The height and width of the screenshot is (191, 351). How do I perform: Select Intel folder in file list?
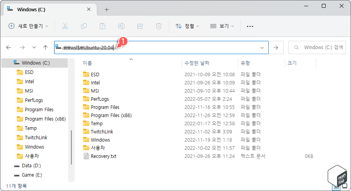[95, 82]
